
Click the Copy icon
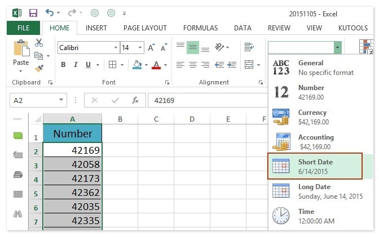coord(39,56)
